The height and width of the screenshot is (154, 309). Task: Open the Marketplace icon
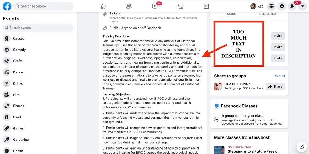coord(181,6)
